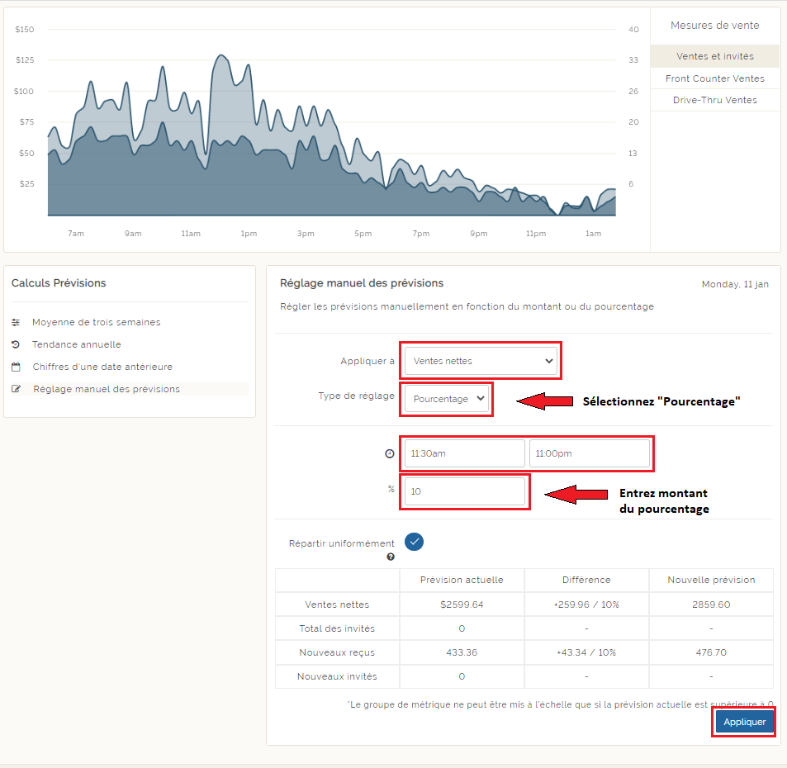Click the clock icon next to time fields
Viewport: 787px width, 768px height.
pyautogui.click(x=389, y=454)
